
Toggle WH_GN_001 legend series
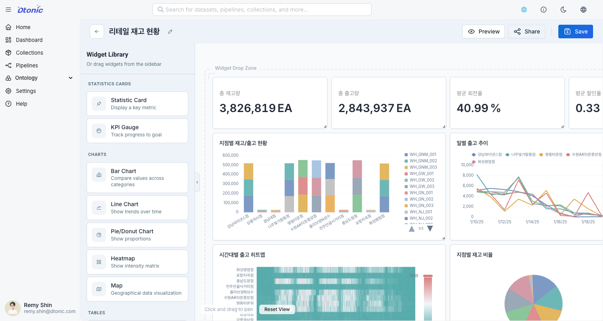point(419,193)
